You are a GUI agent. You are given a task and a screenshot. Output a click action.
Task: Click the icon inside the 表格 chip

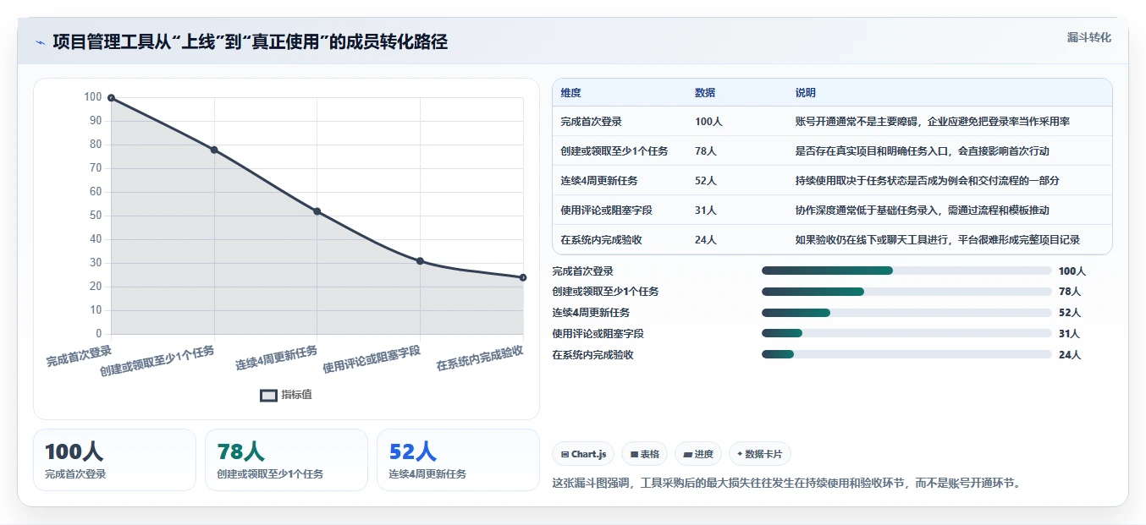pyautogui.click(x=634, y=454)
